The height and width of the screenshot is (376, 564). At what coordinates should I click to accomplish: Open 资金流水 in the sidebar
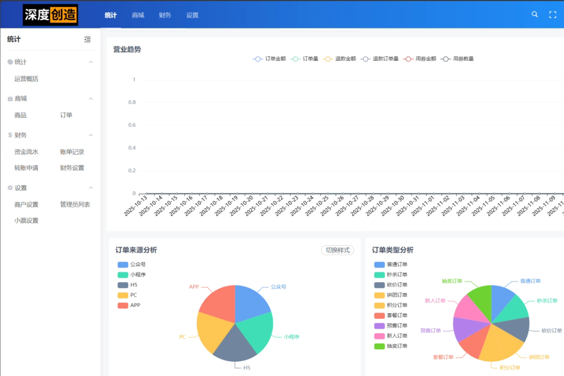(x=26, y=152)
